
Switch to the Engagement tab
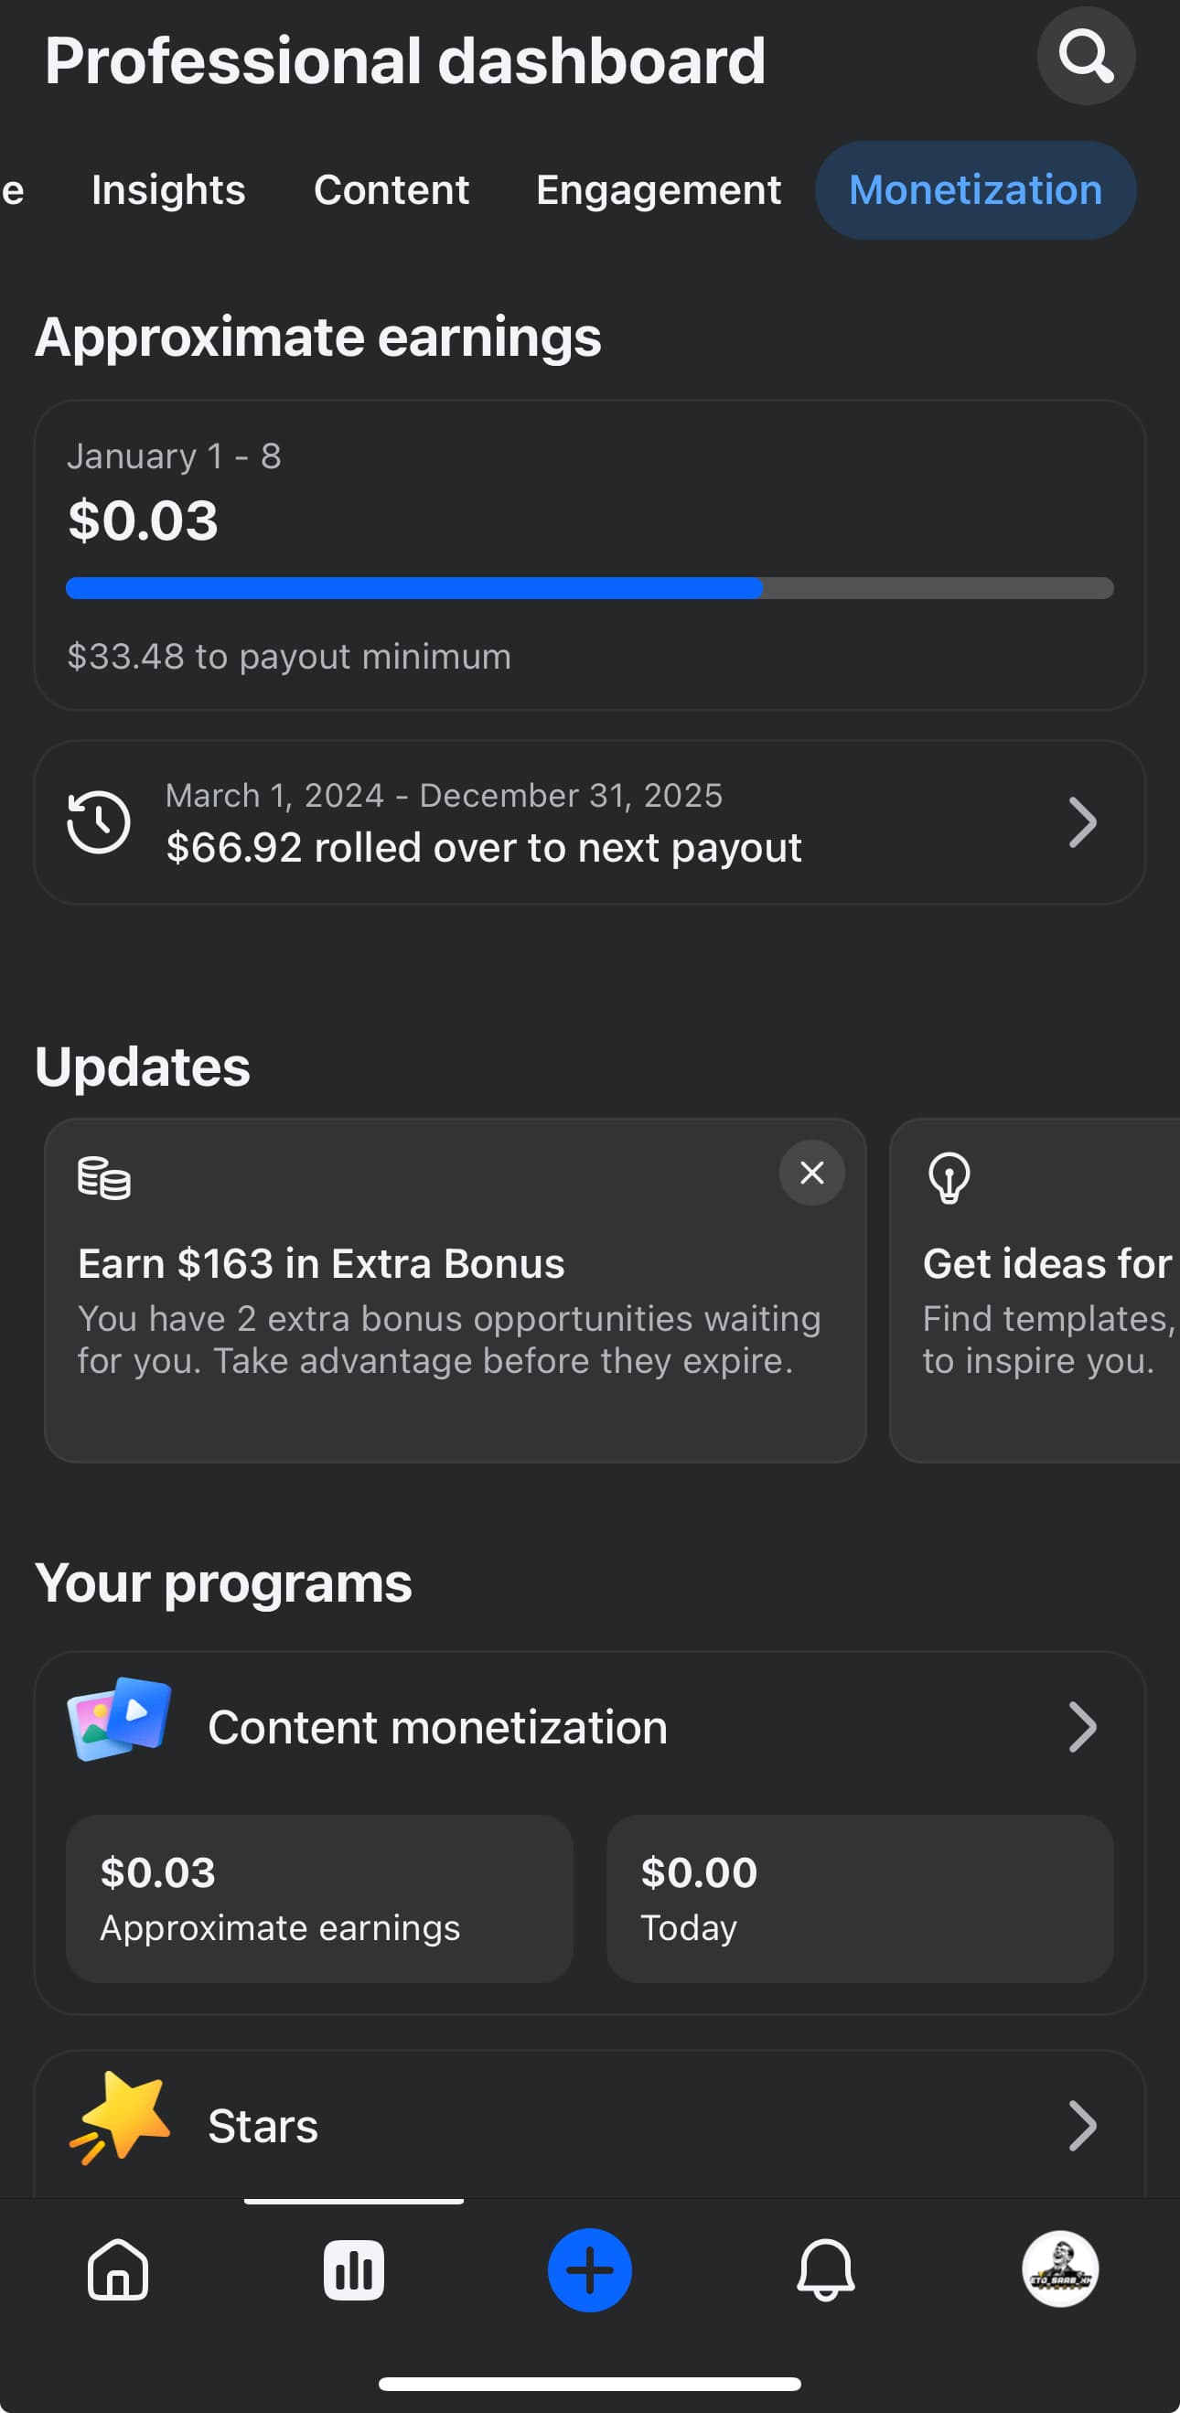click(x=658, y=190)
